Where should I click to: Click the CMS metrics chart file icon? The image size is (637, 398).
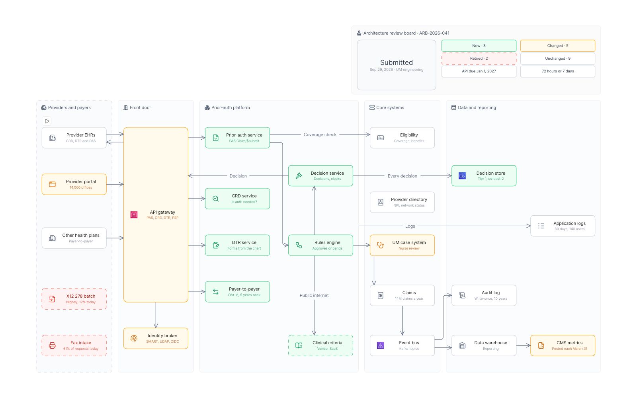pos(541,345)
